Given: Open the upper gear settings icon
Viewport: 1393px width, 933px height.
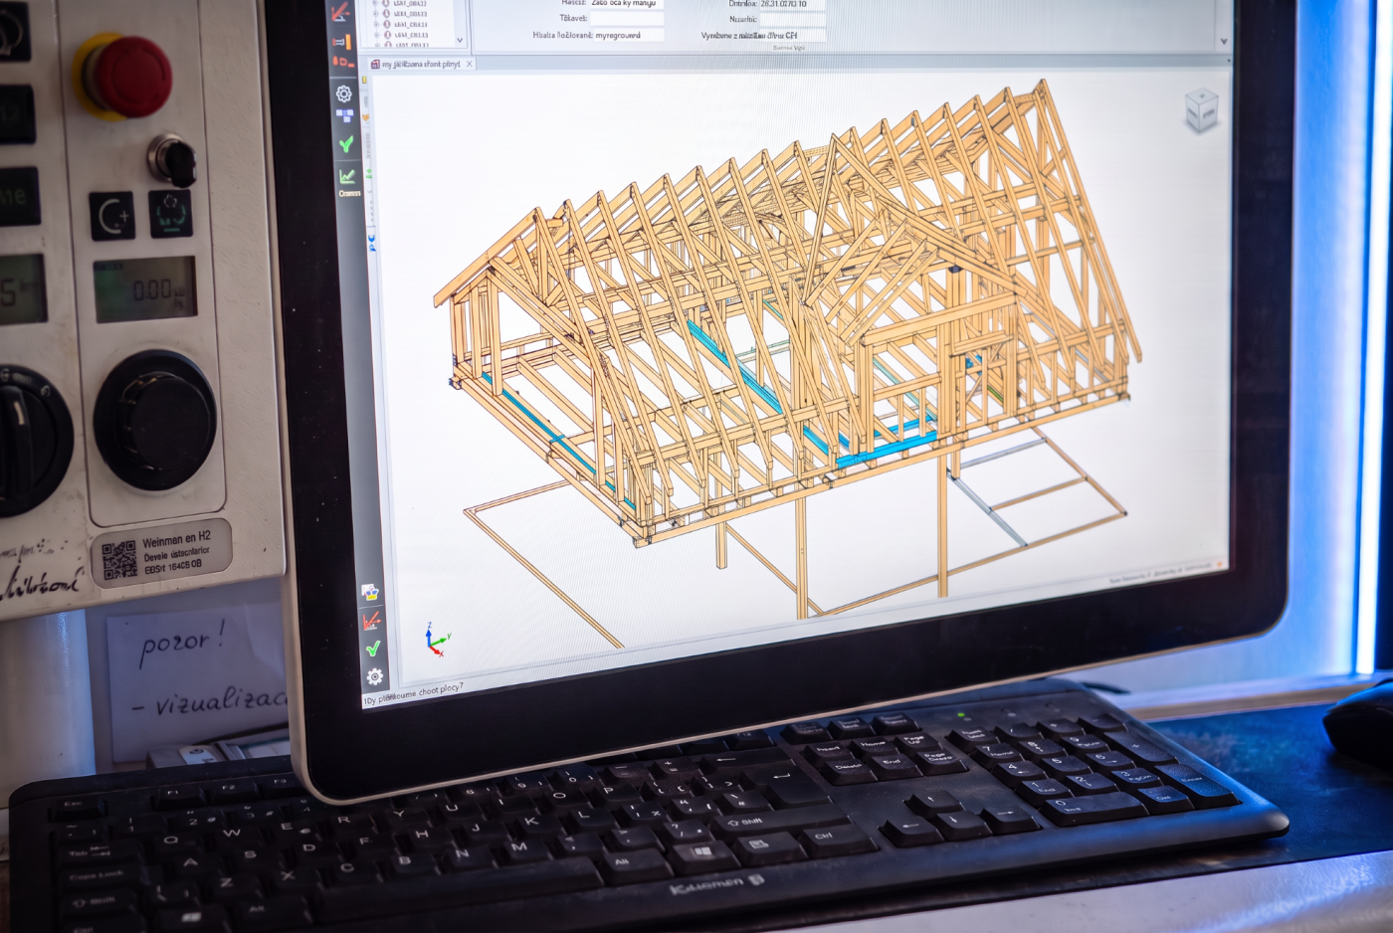Looking at the screenshot, I should (343, 93).
